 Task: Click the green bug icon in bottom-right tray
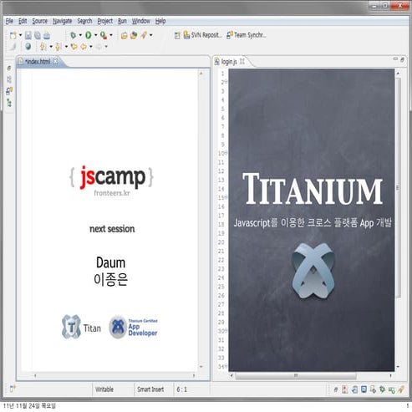coord(382,389)
